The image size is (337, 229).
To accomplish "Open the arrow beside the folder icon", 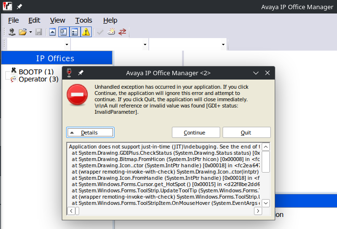I will tap(30, 32).
